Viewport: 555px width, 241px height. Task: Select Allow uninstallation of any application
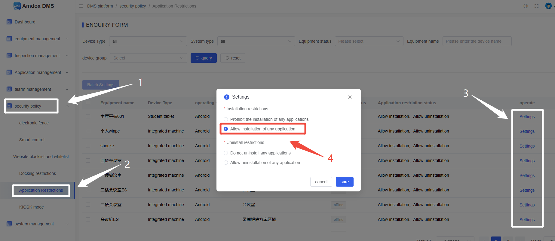pos(226,163)
